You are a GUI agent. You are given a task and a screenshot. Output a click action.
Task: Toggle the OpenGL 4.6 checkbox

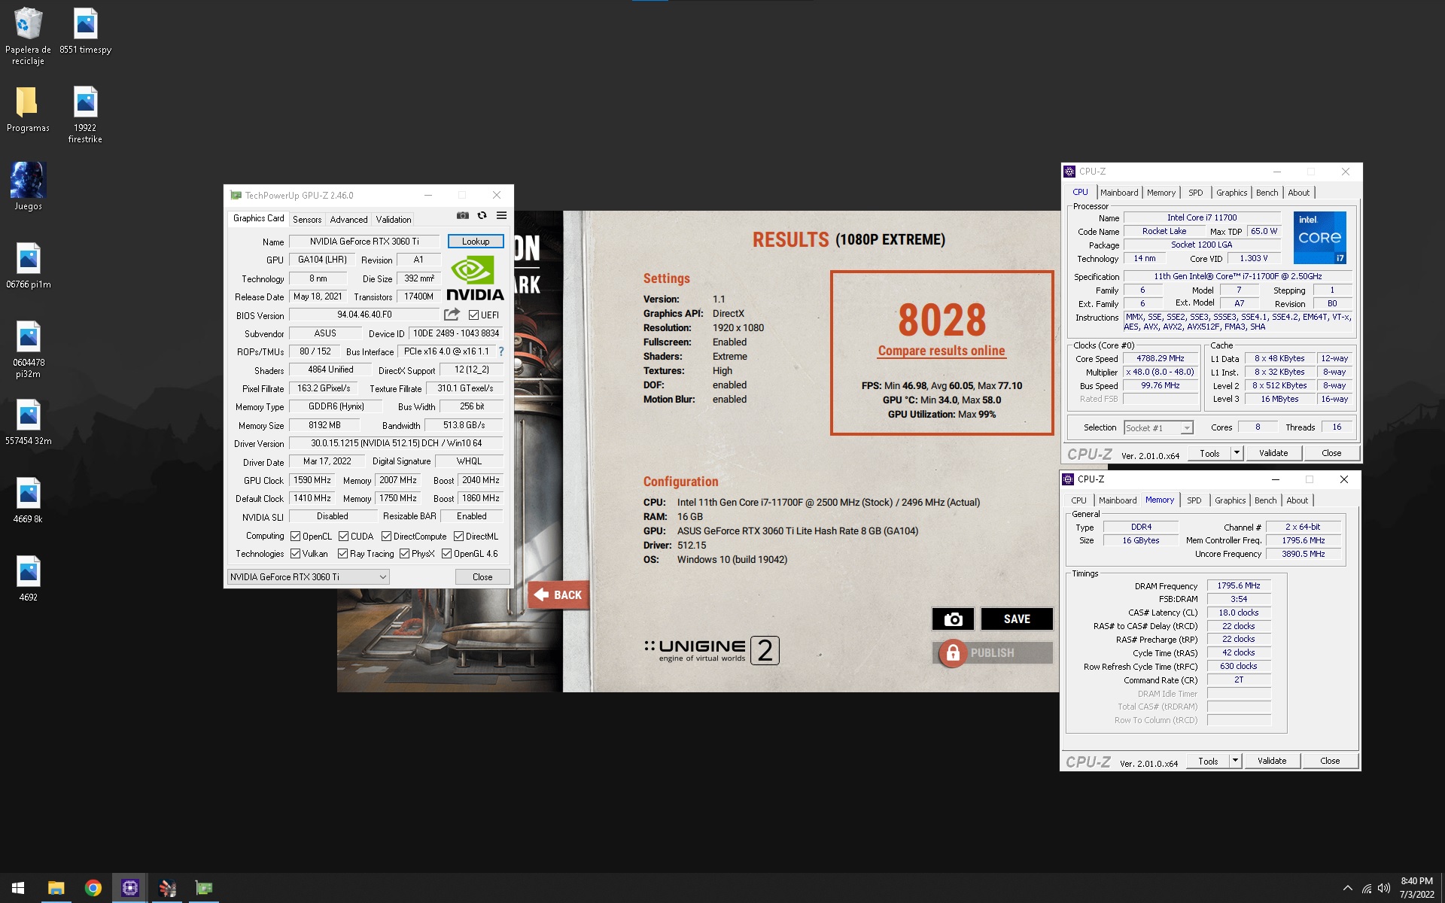coord(446,553)
